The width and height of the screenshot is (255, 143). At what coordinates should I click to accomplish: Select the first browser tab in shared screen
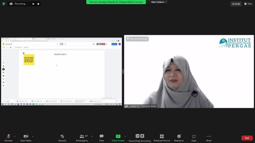coord(9,39)
